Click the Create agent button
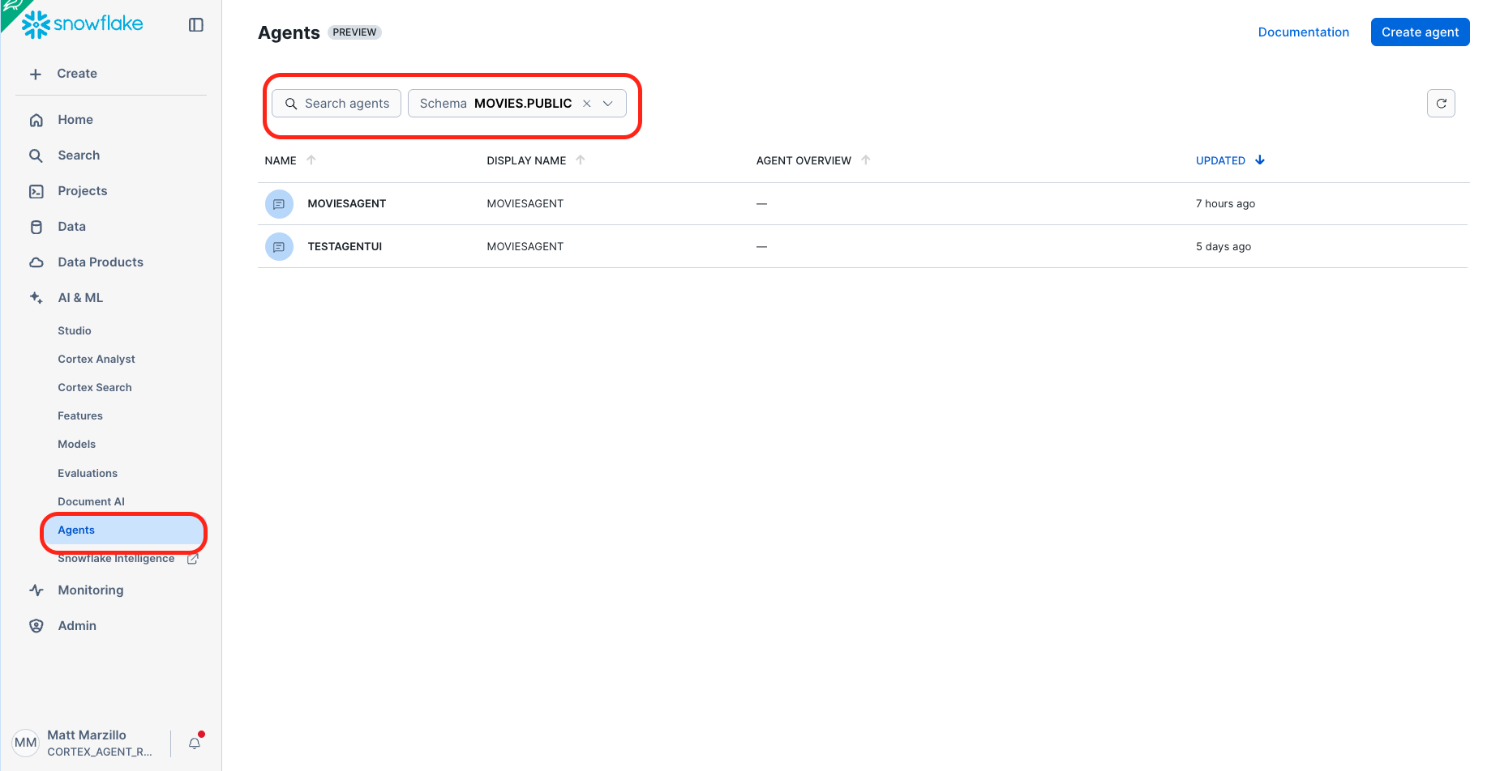The image size is (1500, 771). (x=1420, y=32)
